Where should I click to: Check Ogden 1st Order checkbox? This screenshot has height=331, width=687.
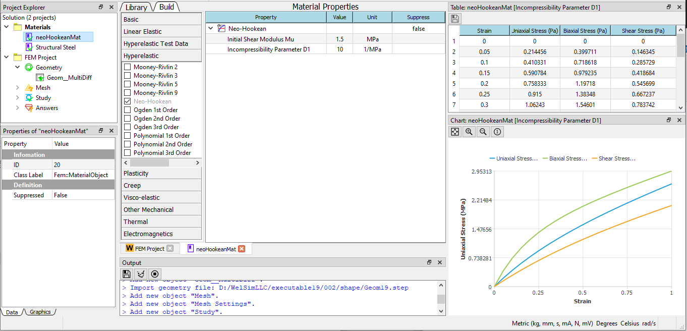tap(127, 110)
